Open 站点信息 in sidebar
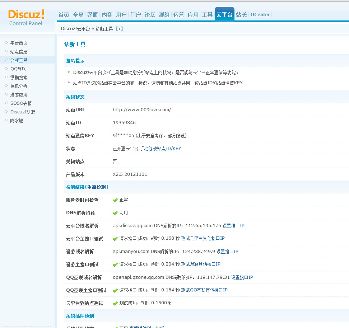Viewport: 349px width, 328px height. tap(19, 52)
